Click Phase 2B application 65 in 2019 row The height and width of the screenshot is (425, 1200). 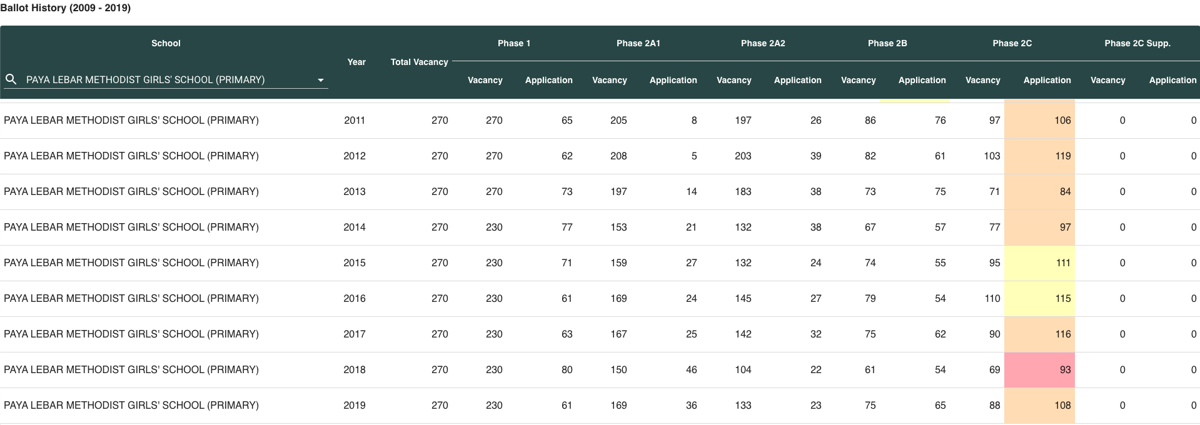pyautogui.click(x=940, y=405)
